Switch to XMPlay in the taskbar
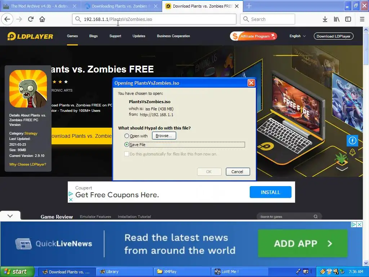 click(182, 272)
